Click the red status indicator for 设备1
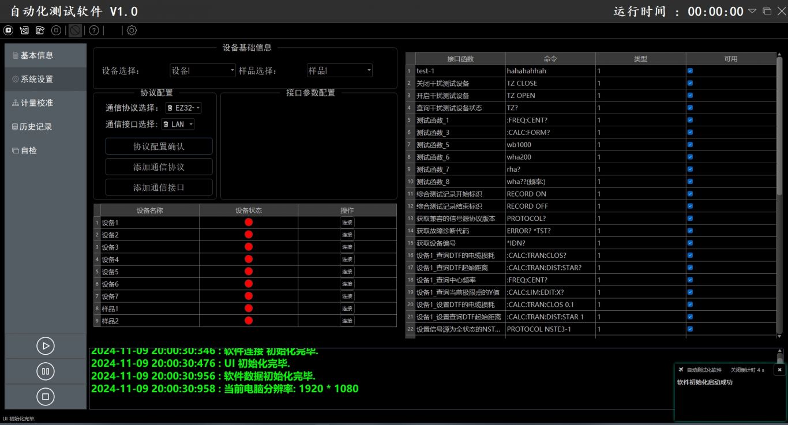 pos(249,222)
